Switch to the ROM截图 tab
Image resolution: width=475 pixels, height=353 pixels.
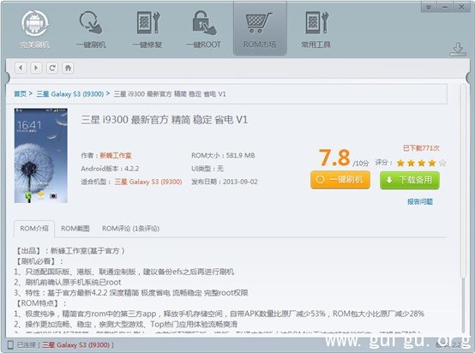coord(75,229)
